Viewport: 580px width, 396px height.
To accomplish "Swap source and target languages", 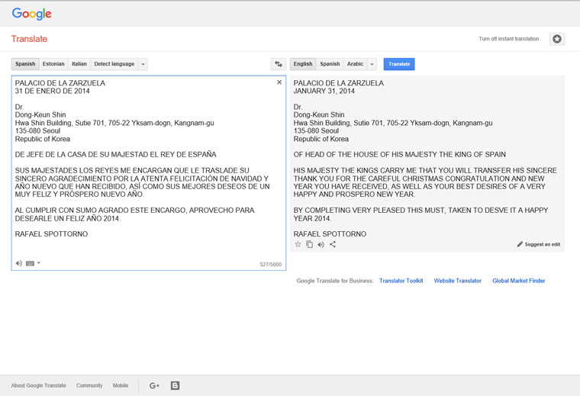I will click(278, 64).
